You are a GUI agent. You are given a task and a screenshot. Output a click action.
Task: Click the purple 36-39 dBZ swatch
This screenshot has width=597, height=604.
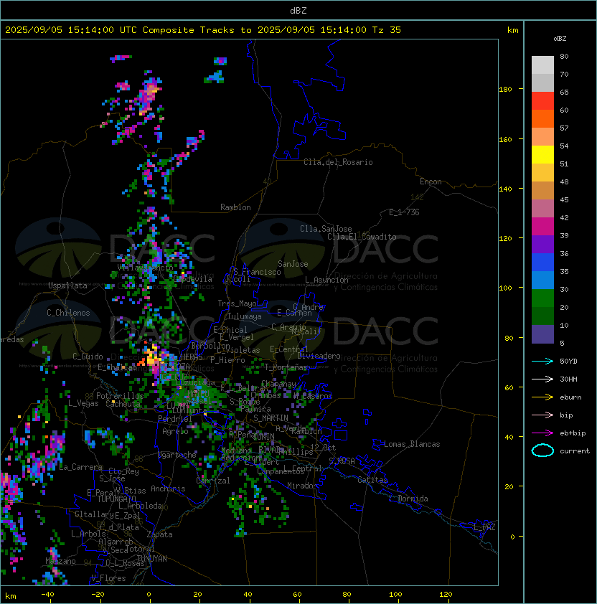pyautogui.click(x=542, y=244)
